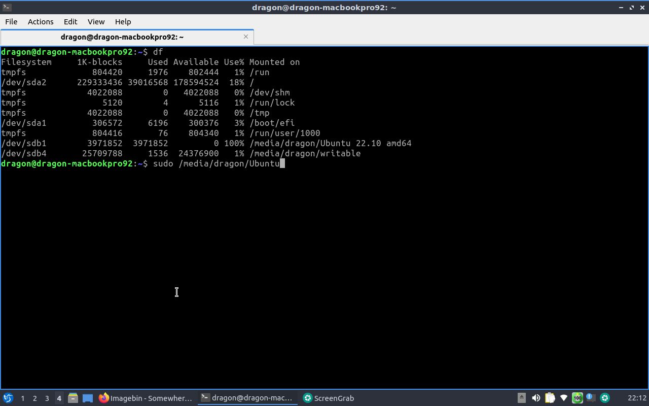Close the terminal window
The height and width of the screenshot is (406, 649).
[x=642, y=8]
